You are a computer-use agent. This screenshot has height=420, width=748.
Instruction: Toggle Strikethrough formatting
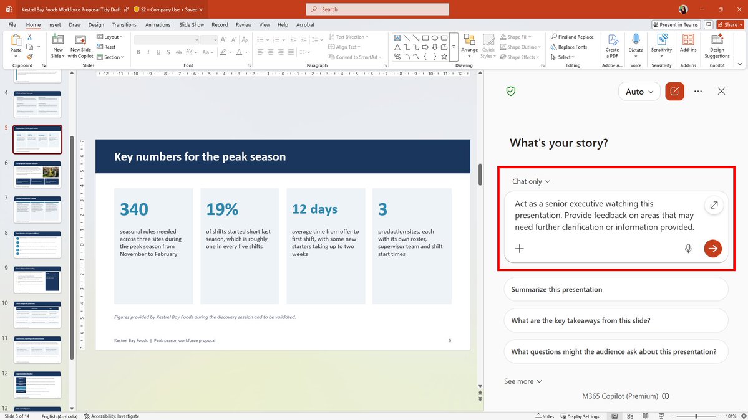point(178,52)
